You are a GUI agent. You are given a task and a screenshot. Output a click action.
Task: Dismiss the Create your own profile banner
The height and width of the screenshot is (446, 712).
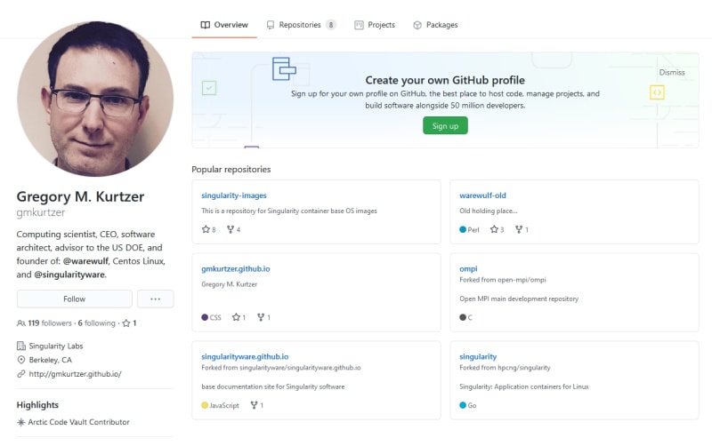(671, 72)
